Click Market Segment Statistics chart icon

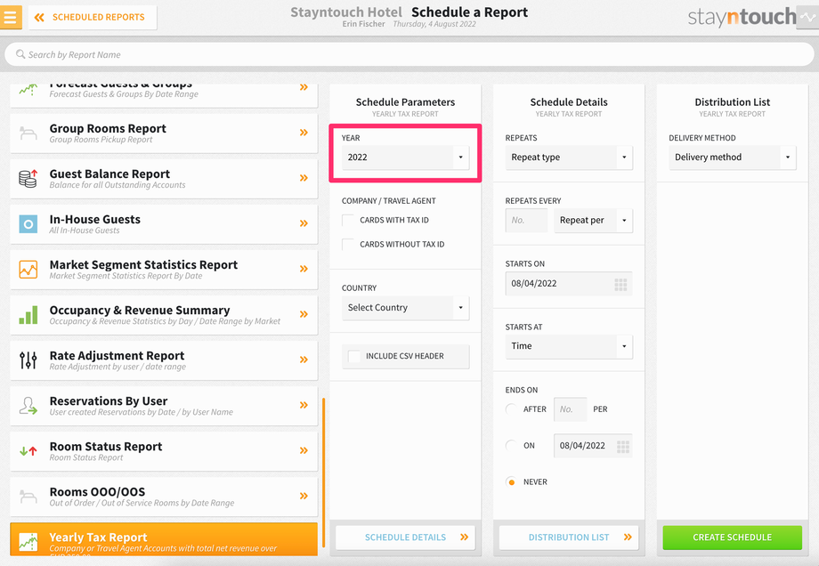tap(28, 270)
